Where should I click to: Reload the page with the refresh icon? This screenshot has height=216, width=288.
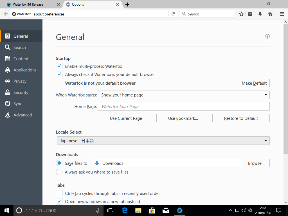(173, 14)
